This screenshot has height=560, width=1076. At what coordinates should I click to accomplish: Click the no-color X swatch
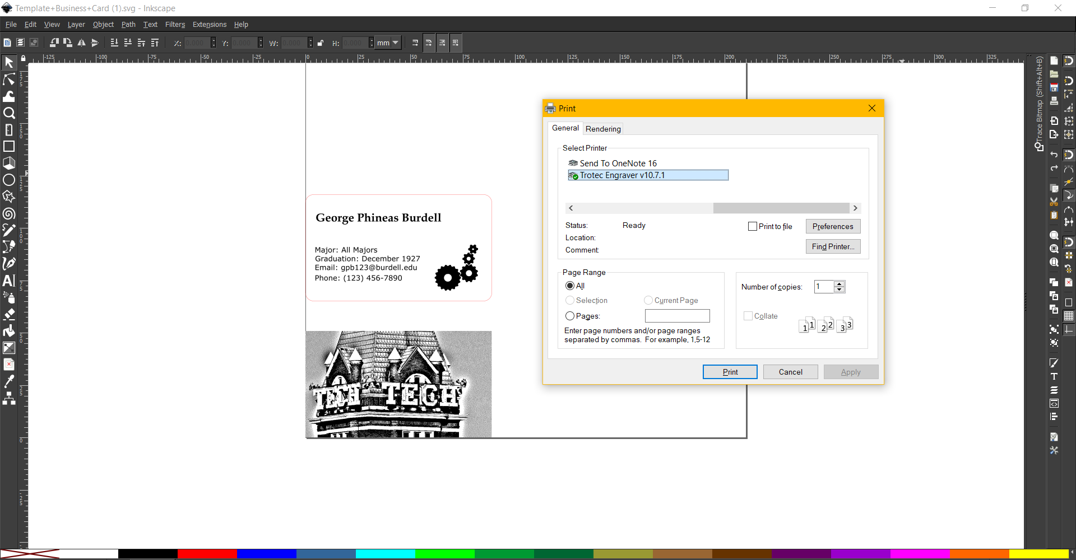point(29,554)
